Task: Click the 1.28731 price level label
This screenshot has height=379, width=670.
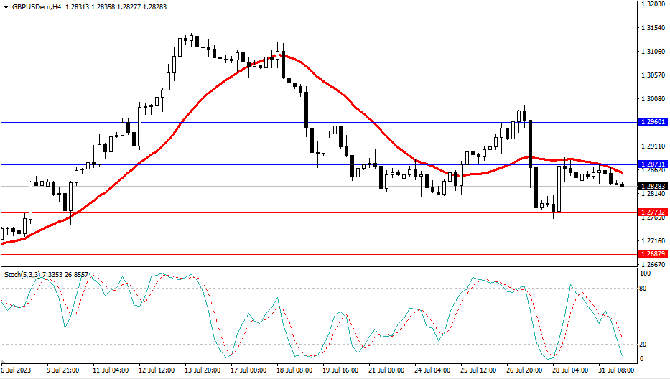Action: tap(652, 164)
